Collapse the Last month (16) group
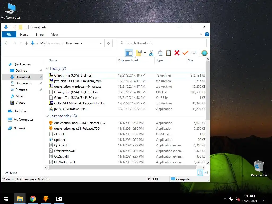 pos(47,116)
